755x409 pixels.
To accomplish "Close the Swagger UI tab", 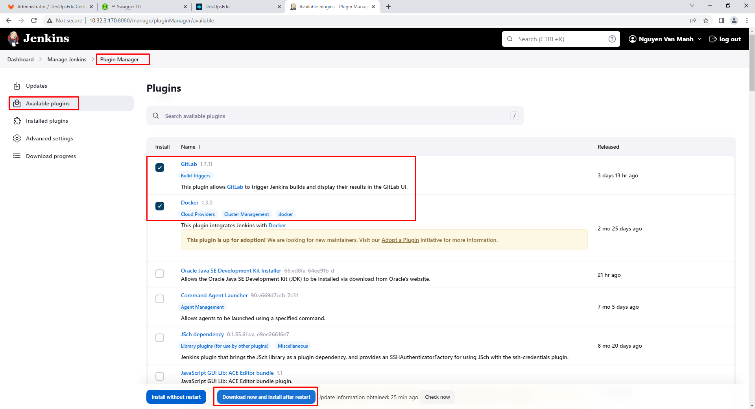I will pos(185,7).
